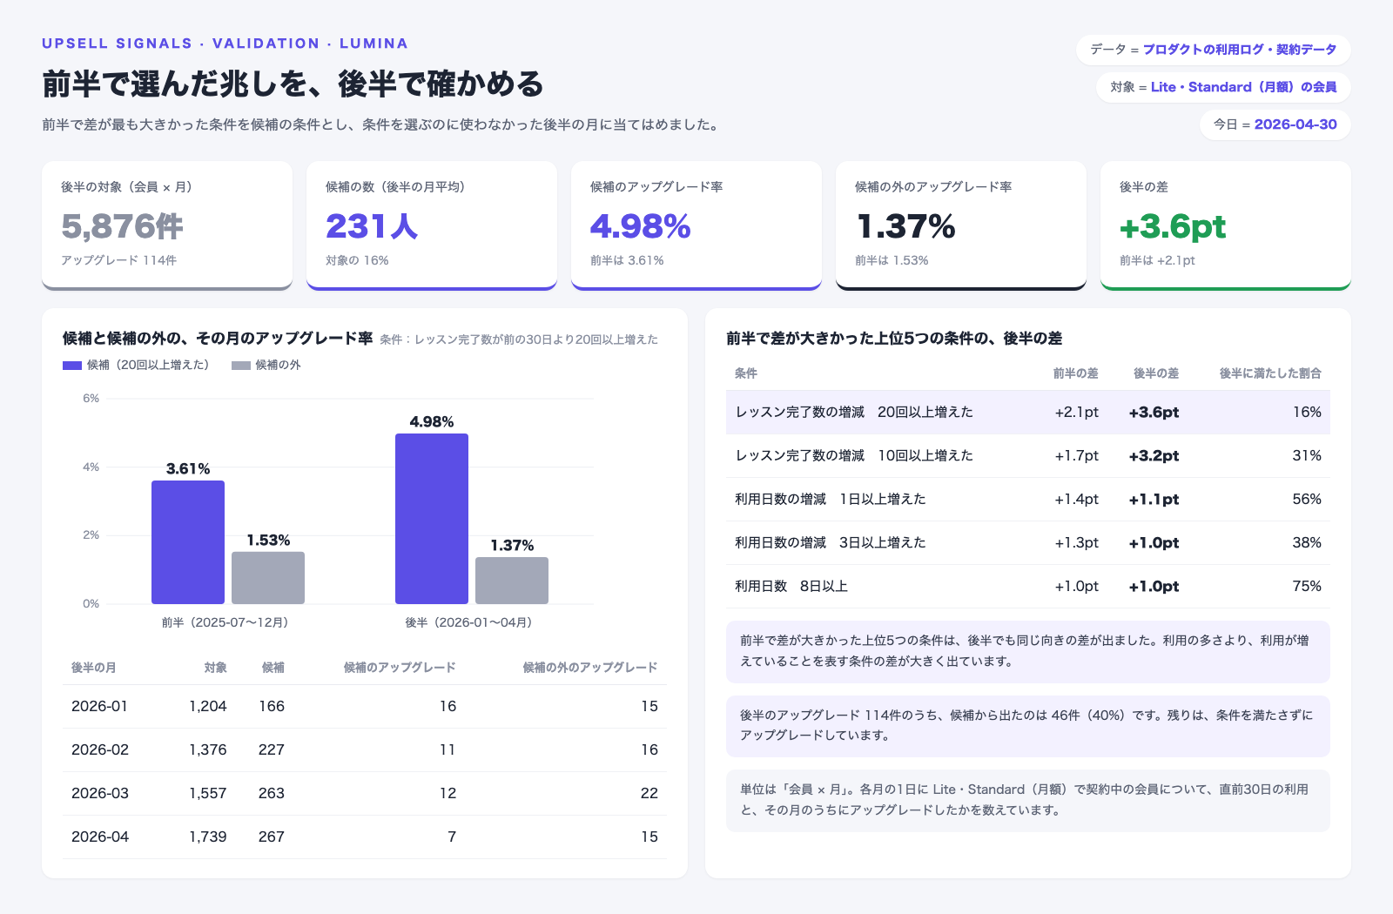Click the note about 114件のうち46件（40%）
Viewport: 1393px width, 914px height.
[1028, 726]
